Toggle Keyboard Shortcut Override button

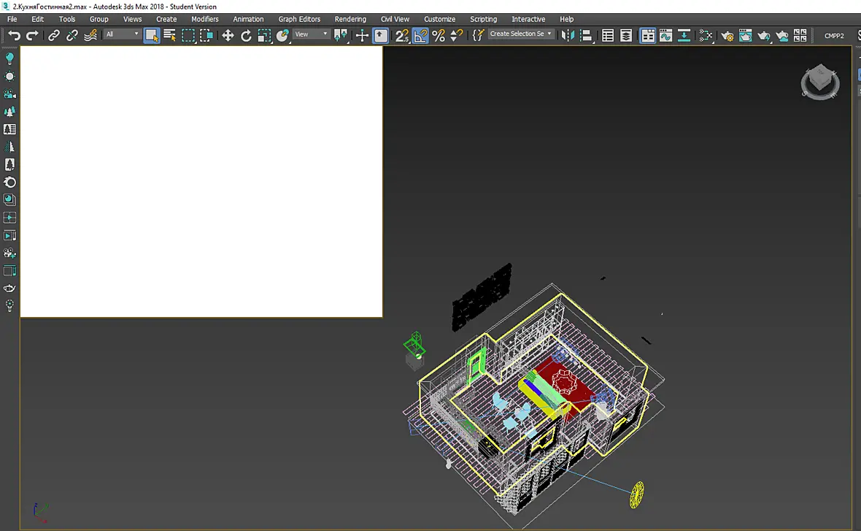tap(381, 36)
